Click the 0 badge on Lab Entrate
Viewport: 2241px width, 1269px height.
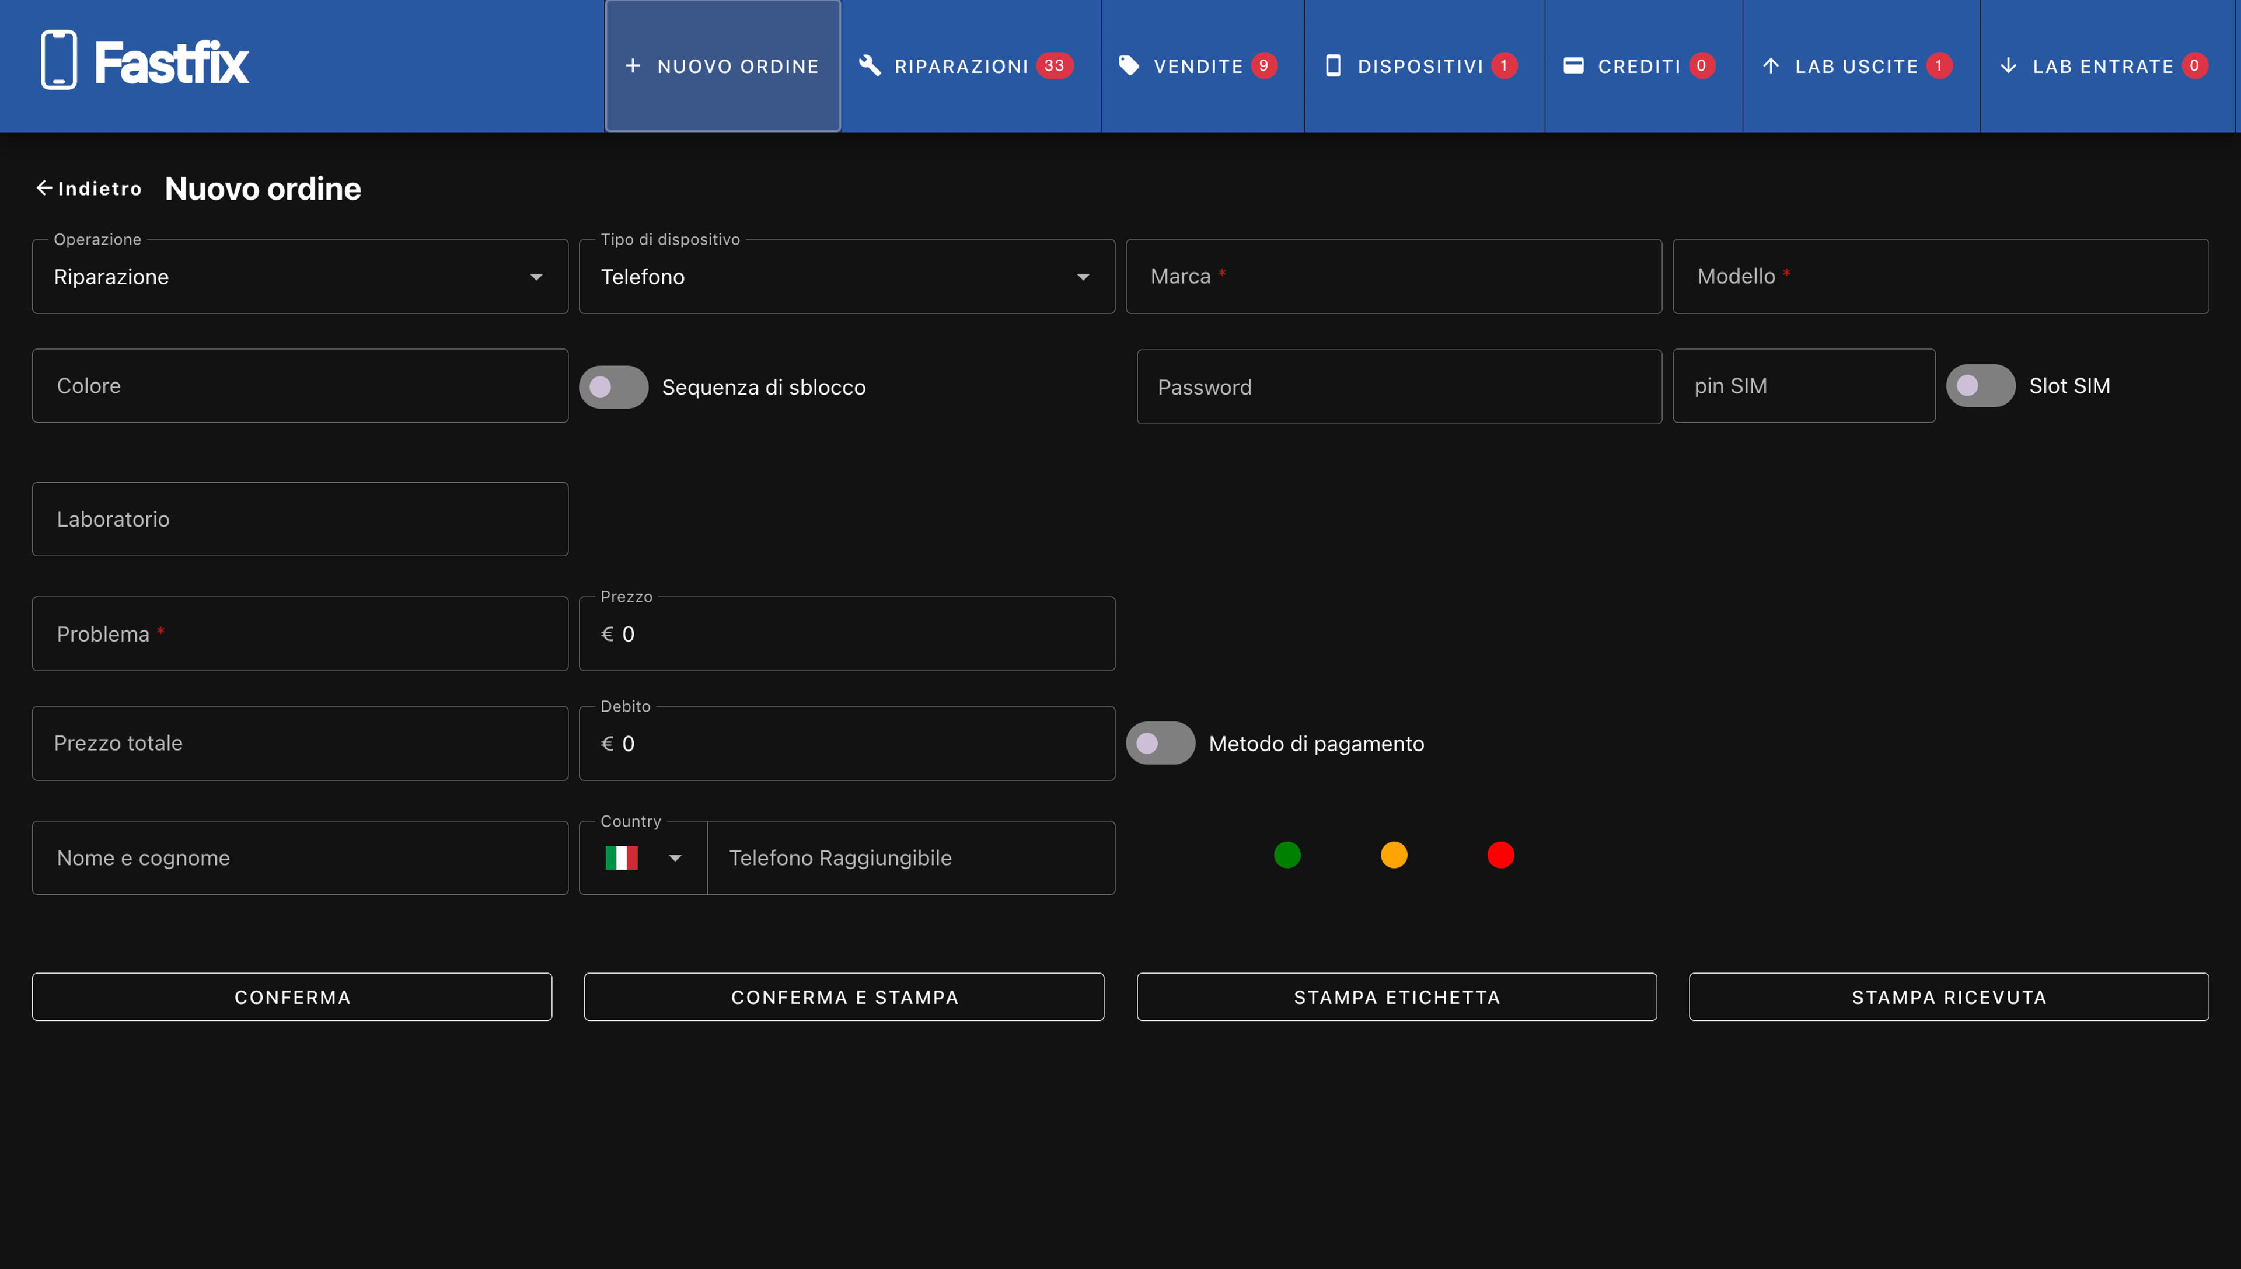[x=2194, y=66]
